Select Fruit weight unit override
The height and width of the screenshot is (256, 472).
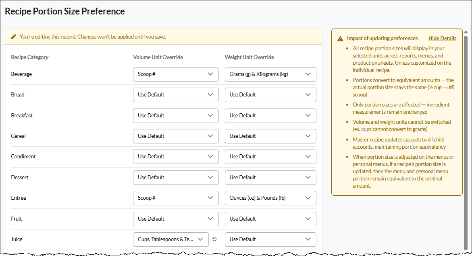tap(270, 219)
